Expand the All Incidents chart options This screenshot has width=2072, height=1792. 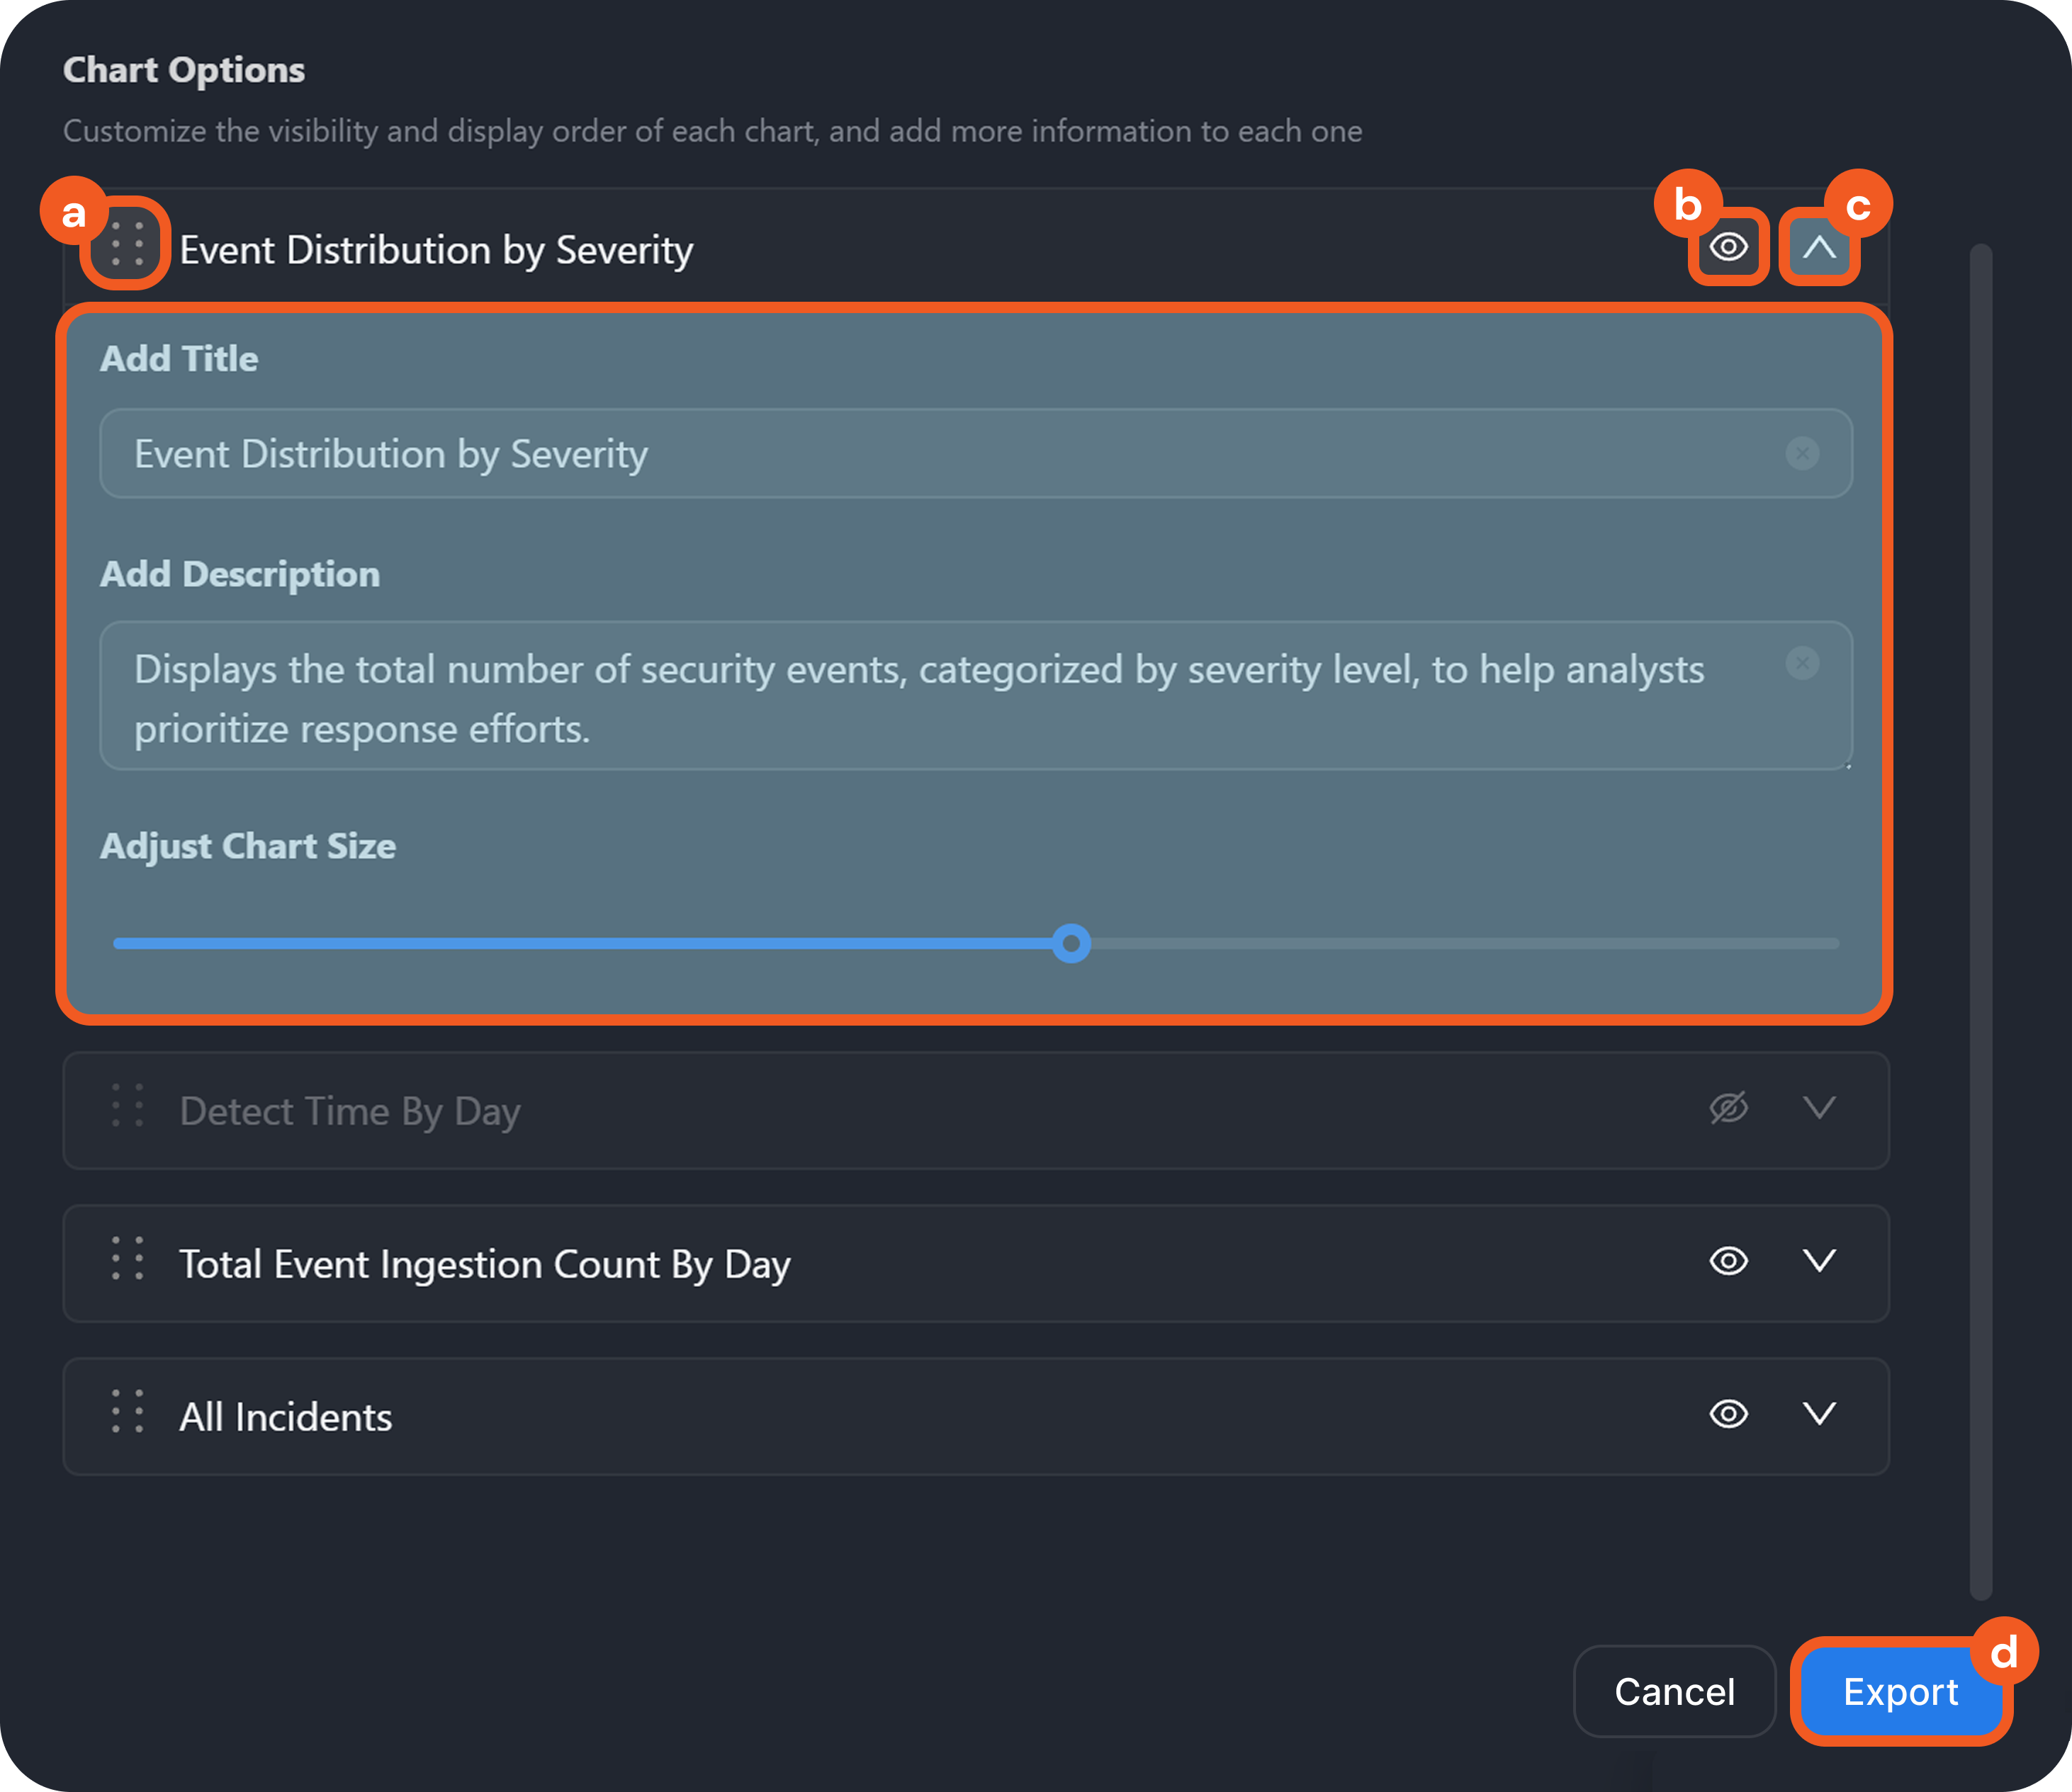pyautogui.click(x=1819, y=1414)
